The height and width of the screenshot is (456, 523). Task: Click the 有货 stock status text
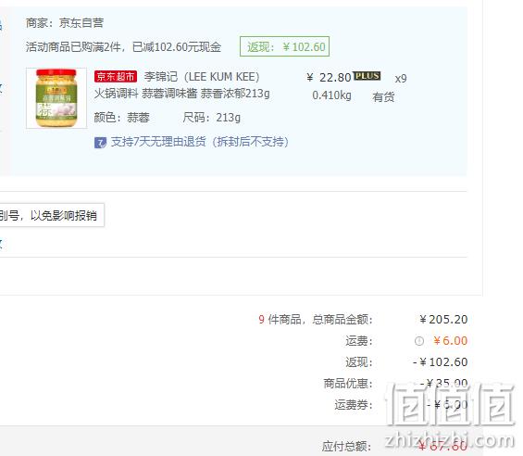tap(383, 97)
